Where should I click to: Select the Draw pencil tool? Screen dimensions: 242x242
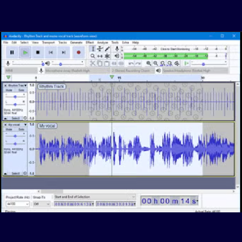tap(107, 49)
